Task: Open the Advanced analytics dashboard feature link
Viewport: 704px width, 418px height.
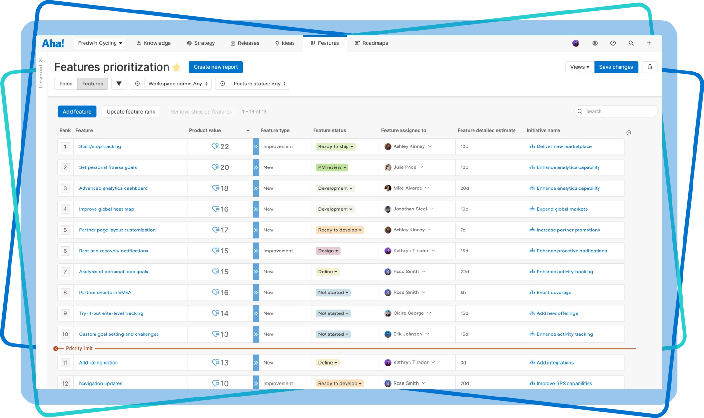Action: (113, 188)
